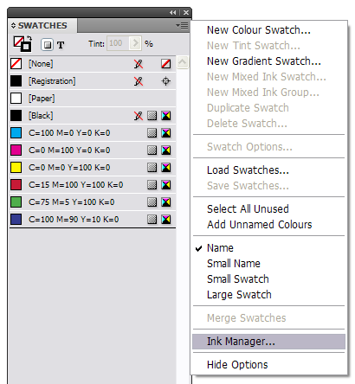Screen dimensions: 355x384
Task: Select the Formatting affects container icon
Action: tap(47, 45)
